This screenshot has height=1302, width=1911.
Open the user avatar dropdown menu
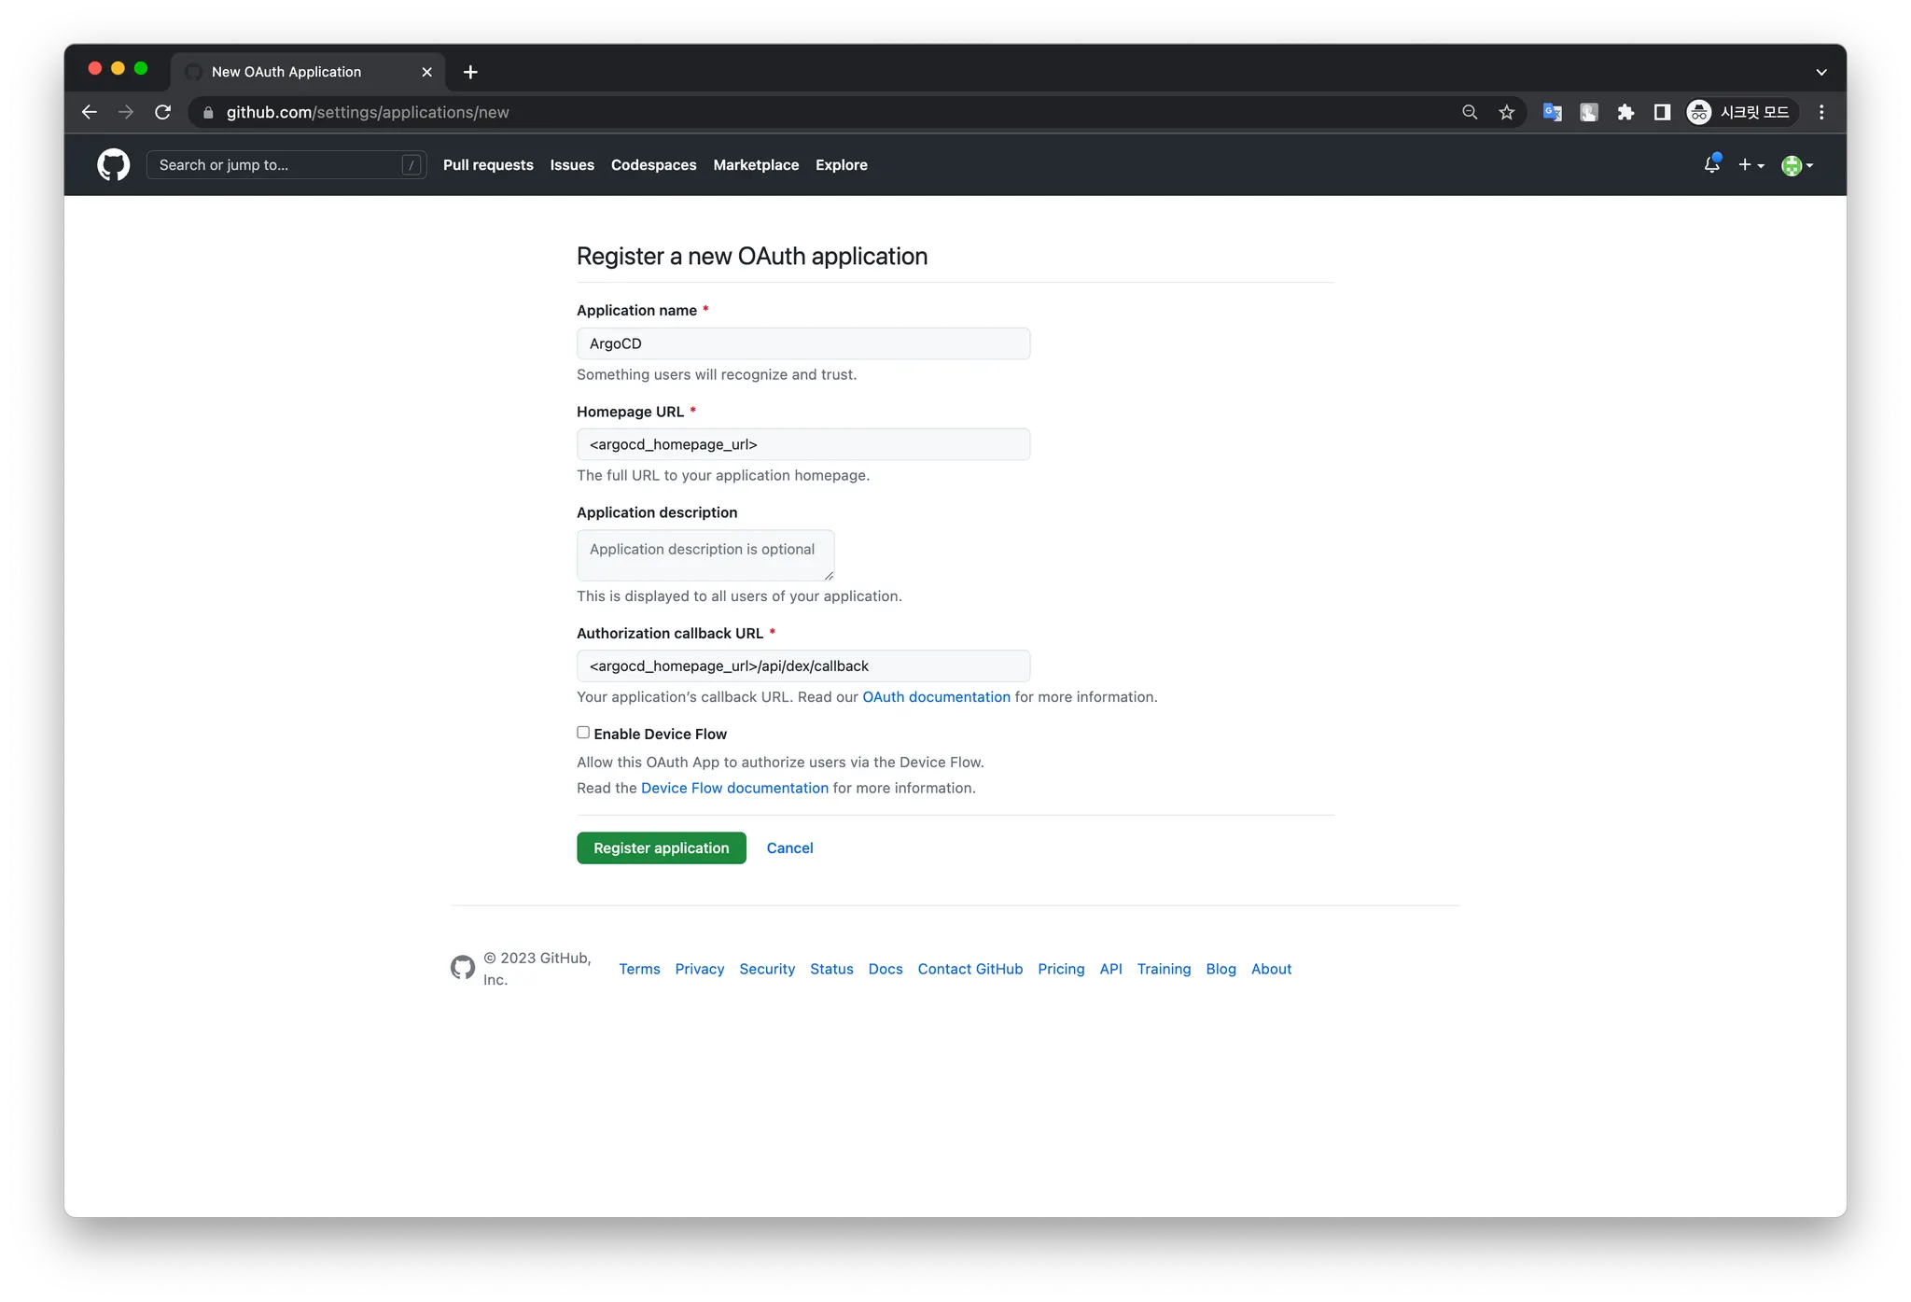(1796, 165)
